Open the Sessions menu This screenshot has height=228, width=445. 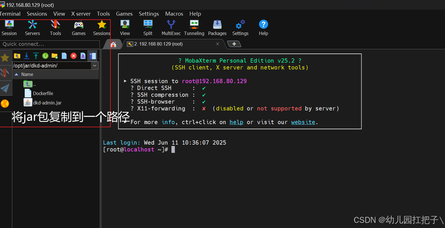(x=37, y=14)
